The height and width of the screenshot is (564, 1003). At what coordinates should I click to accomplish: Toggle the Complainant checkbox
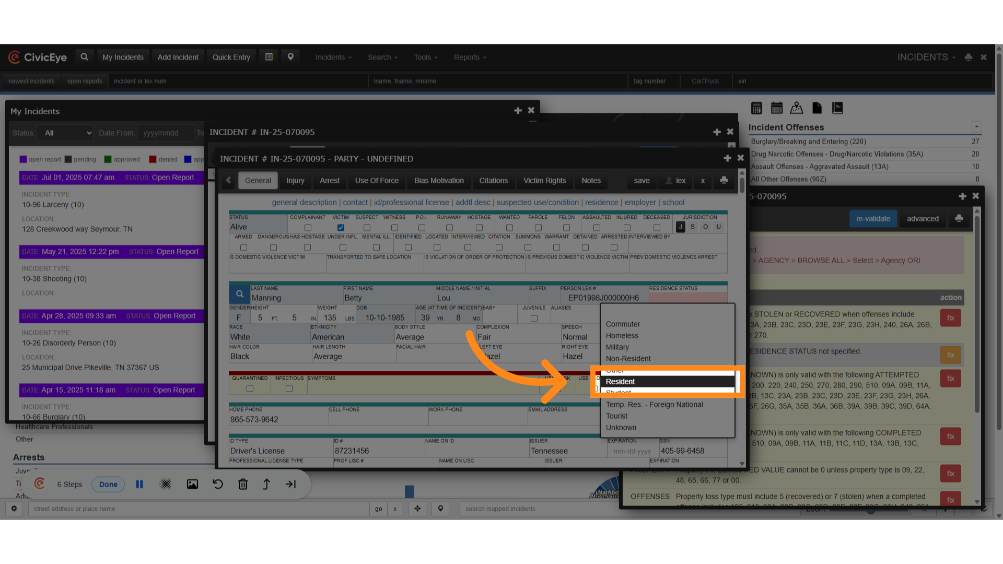308,228
